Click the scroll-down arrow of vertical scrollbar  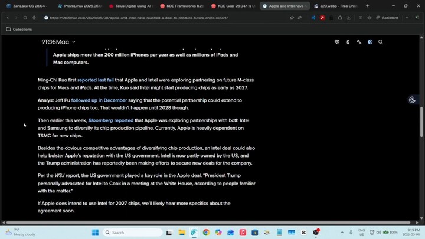click(421, 218)
